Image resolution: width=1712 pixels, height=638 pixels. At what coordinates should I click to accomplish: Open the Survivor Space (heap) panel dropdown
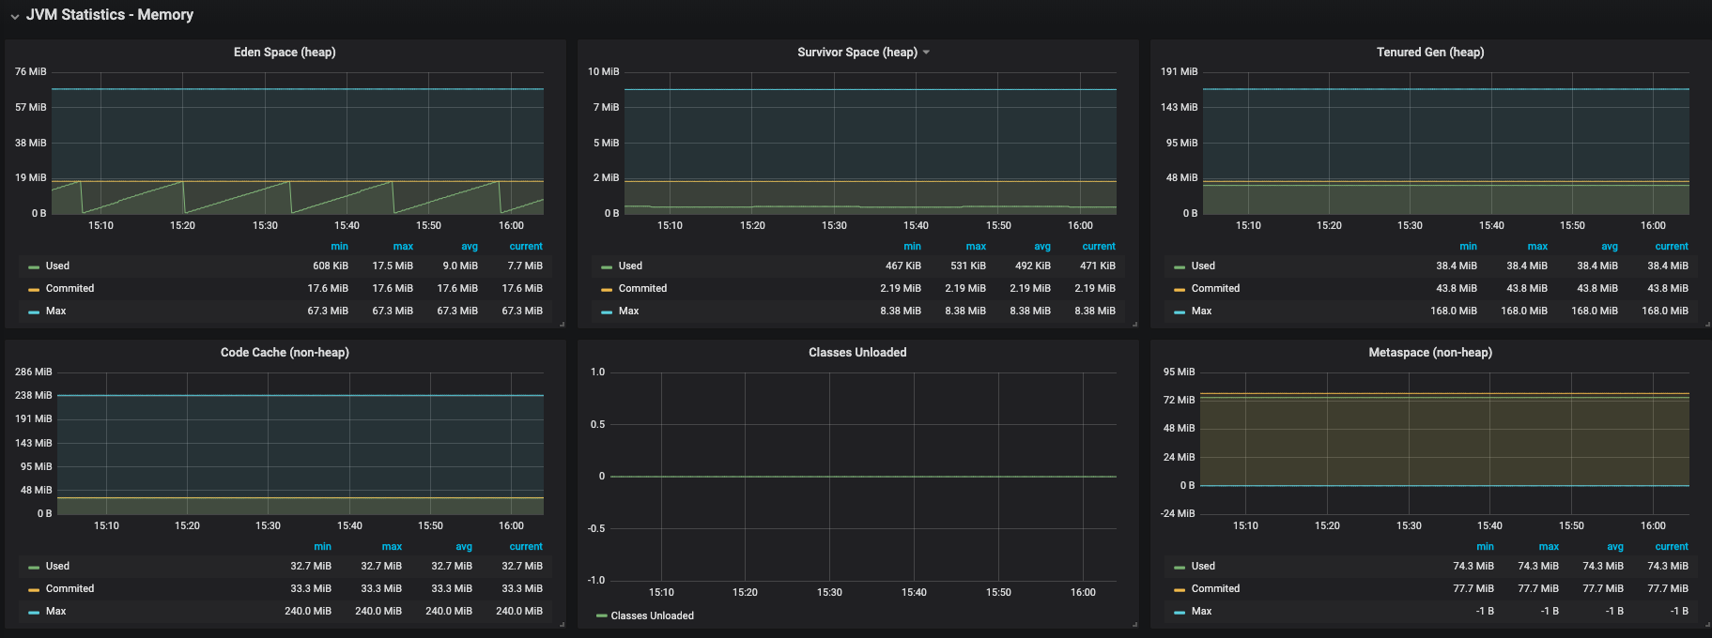[926, 53]
